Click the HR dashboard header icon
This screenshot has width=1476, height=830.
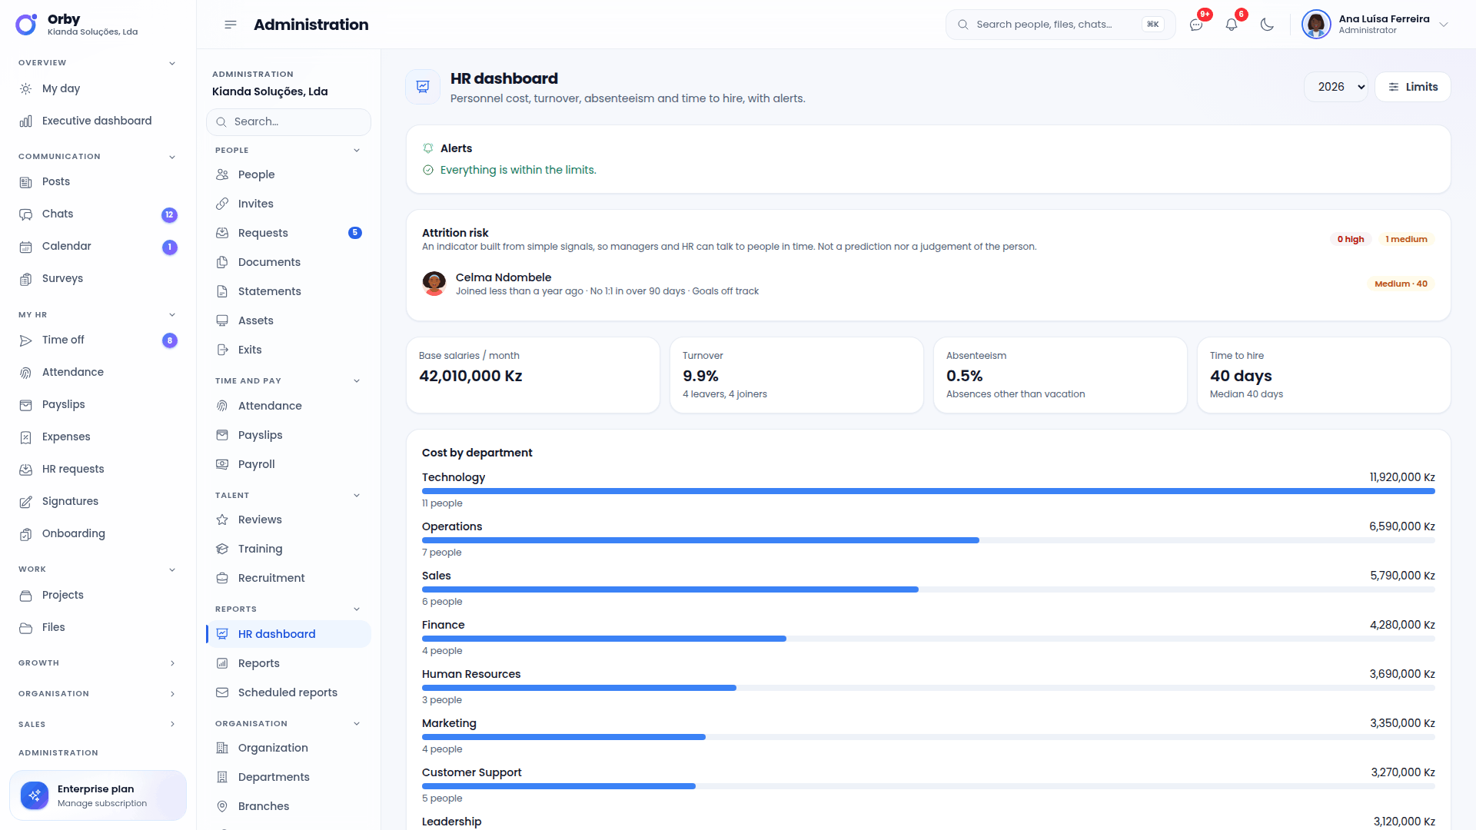pyautogui.click(x=423, y=87)
